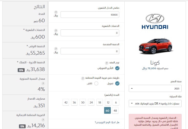Screen dimensions: 188x129
Task: Open help icon next to نوع العقد
Action: pos(107,63)
